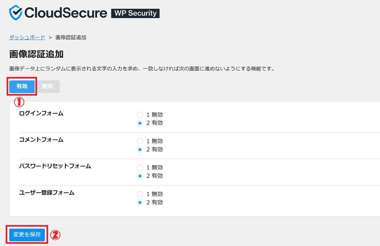Select 1 無効 for ログインフォーム
380x246 pixels.
click(x=140, y=115)
